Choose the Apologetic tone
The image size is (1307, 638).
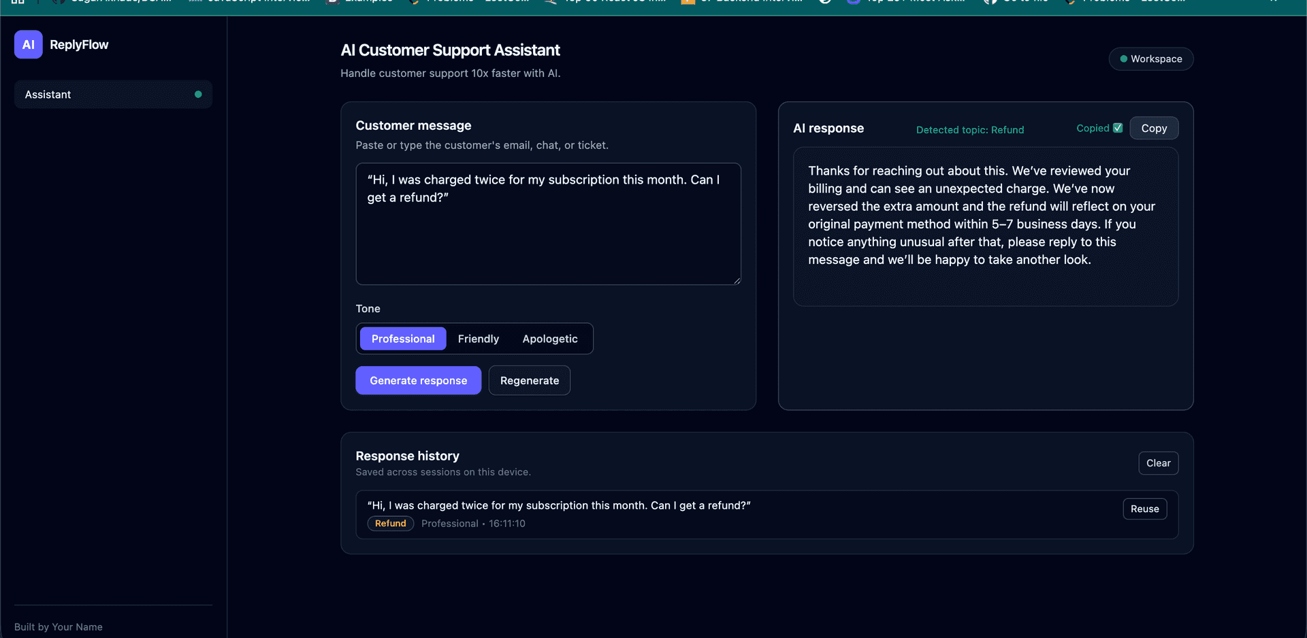[x=550, y=339]
